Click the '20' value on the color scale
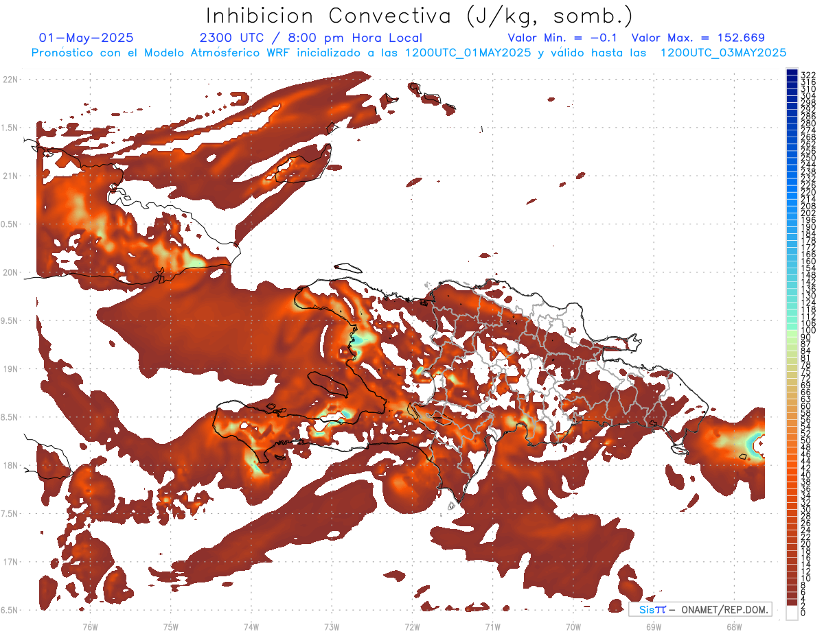The width and height of the screenshot is (824, 636). point(806,543)
